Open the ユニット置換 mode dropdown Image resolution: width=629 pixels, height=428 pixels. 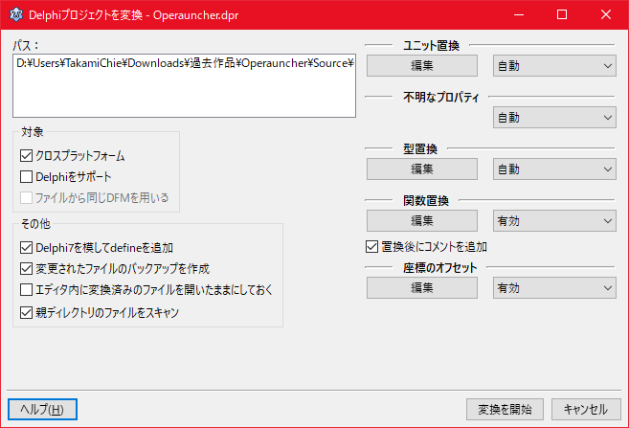click(554, 66)
